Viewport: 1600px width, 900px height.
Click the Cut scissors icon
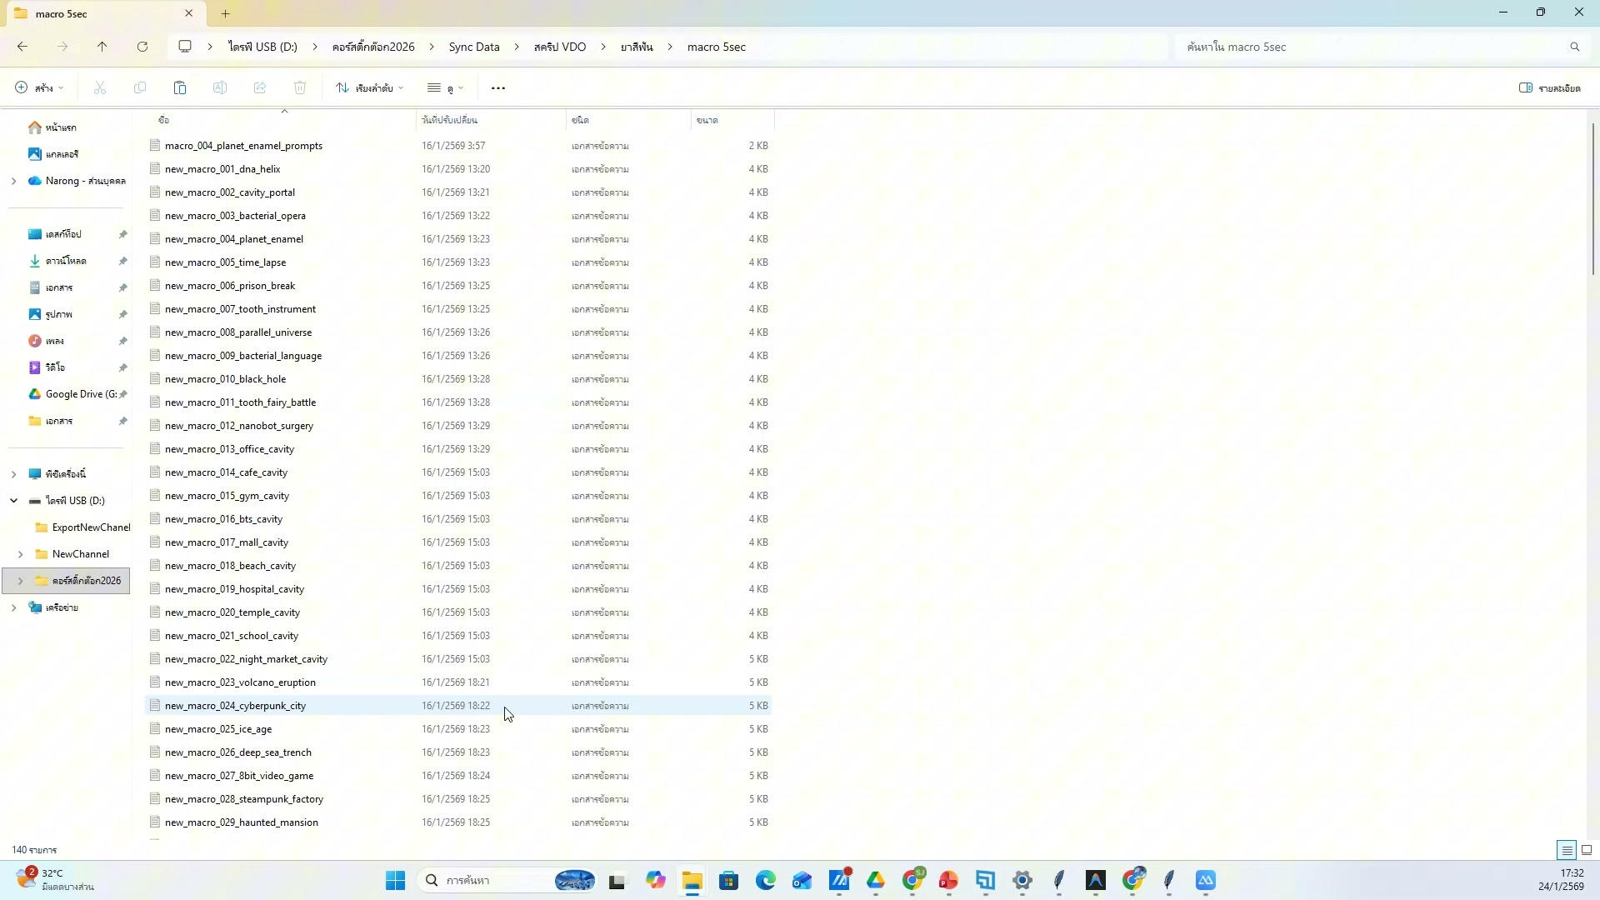point(100,87)
